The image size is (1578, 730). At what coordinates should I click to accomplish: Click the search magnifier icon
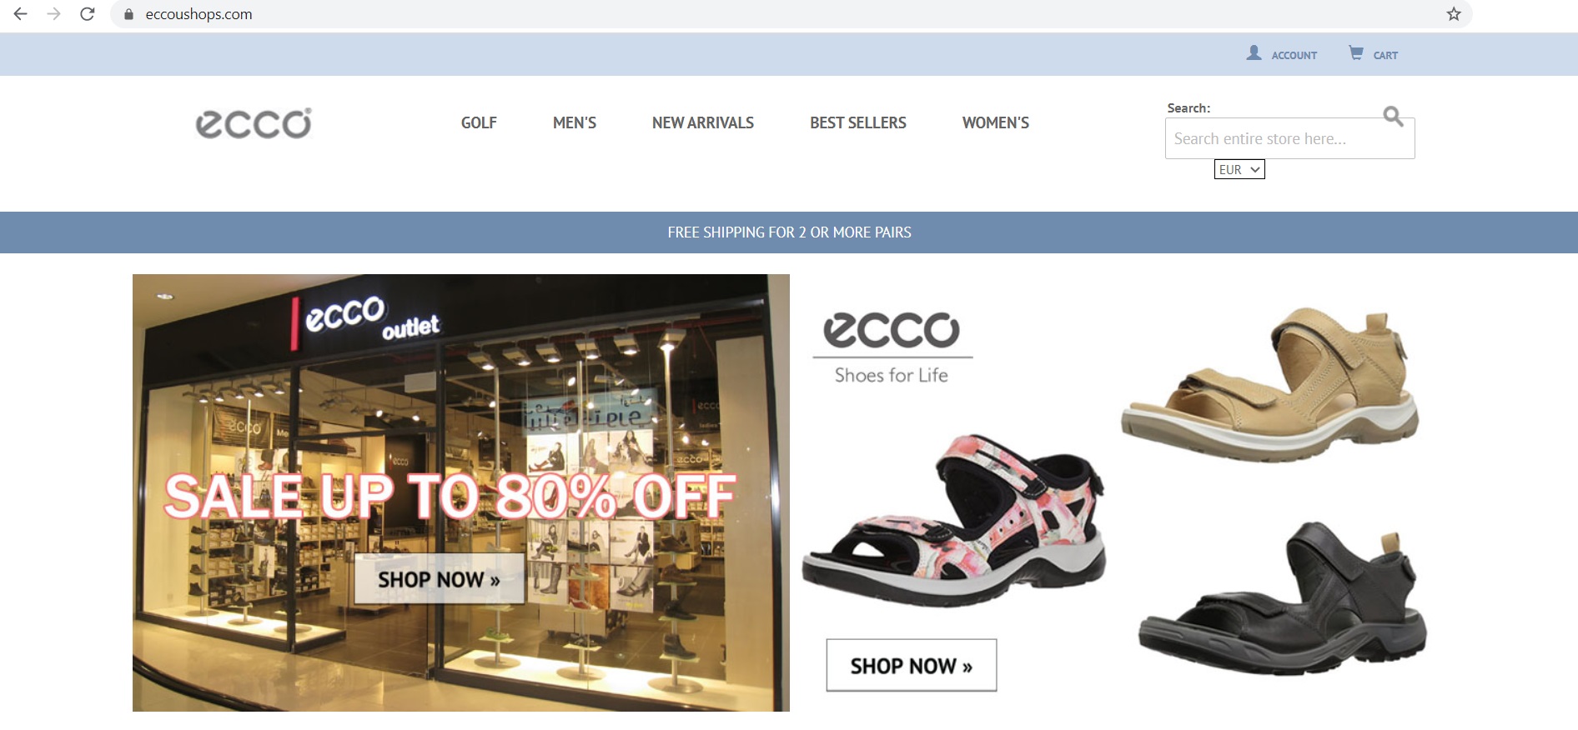1393,116
